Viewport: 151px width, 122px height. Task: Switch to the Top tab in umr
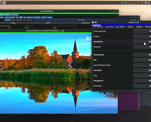pos(17,17)
